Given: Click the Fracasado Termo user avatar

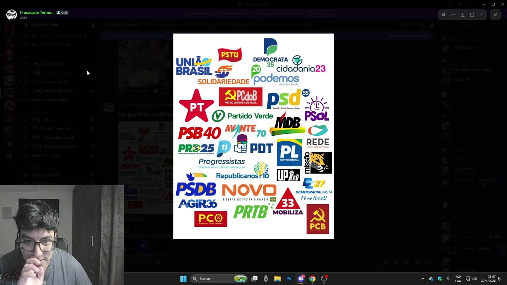Looking at the screenshot, I should pyautogui.click(x=11, y=15).
